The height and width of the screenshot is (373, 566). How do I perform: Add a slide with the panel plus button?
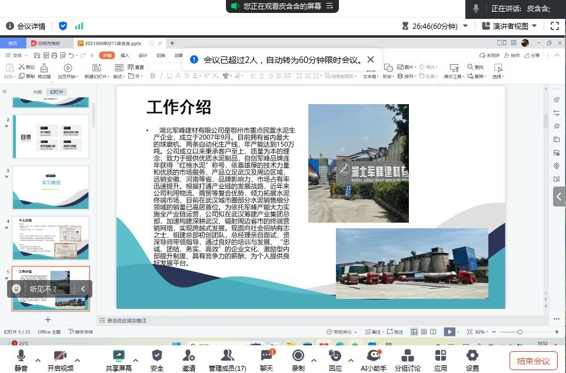point(48,319)
